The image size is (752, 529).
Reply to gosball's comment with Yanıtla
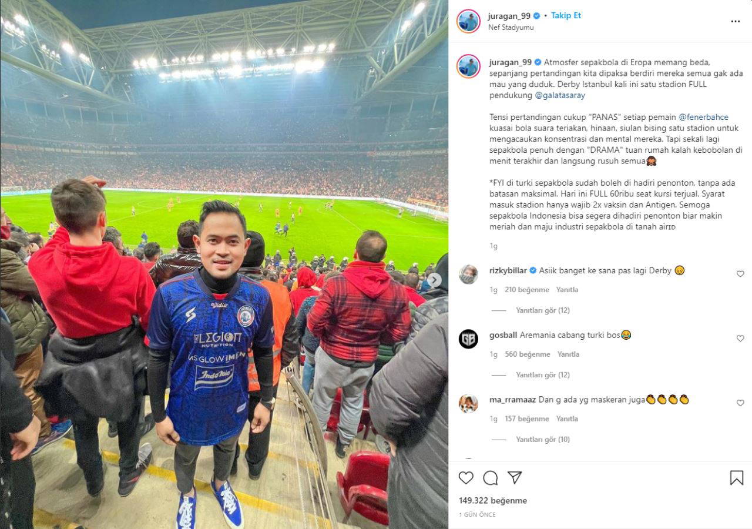pos(568,354)
